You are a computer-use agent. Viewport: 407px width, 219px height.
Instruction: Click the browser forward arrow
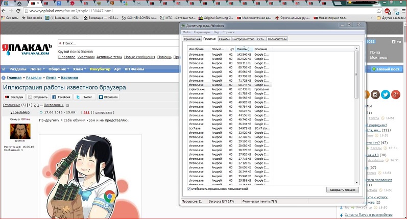11,11
